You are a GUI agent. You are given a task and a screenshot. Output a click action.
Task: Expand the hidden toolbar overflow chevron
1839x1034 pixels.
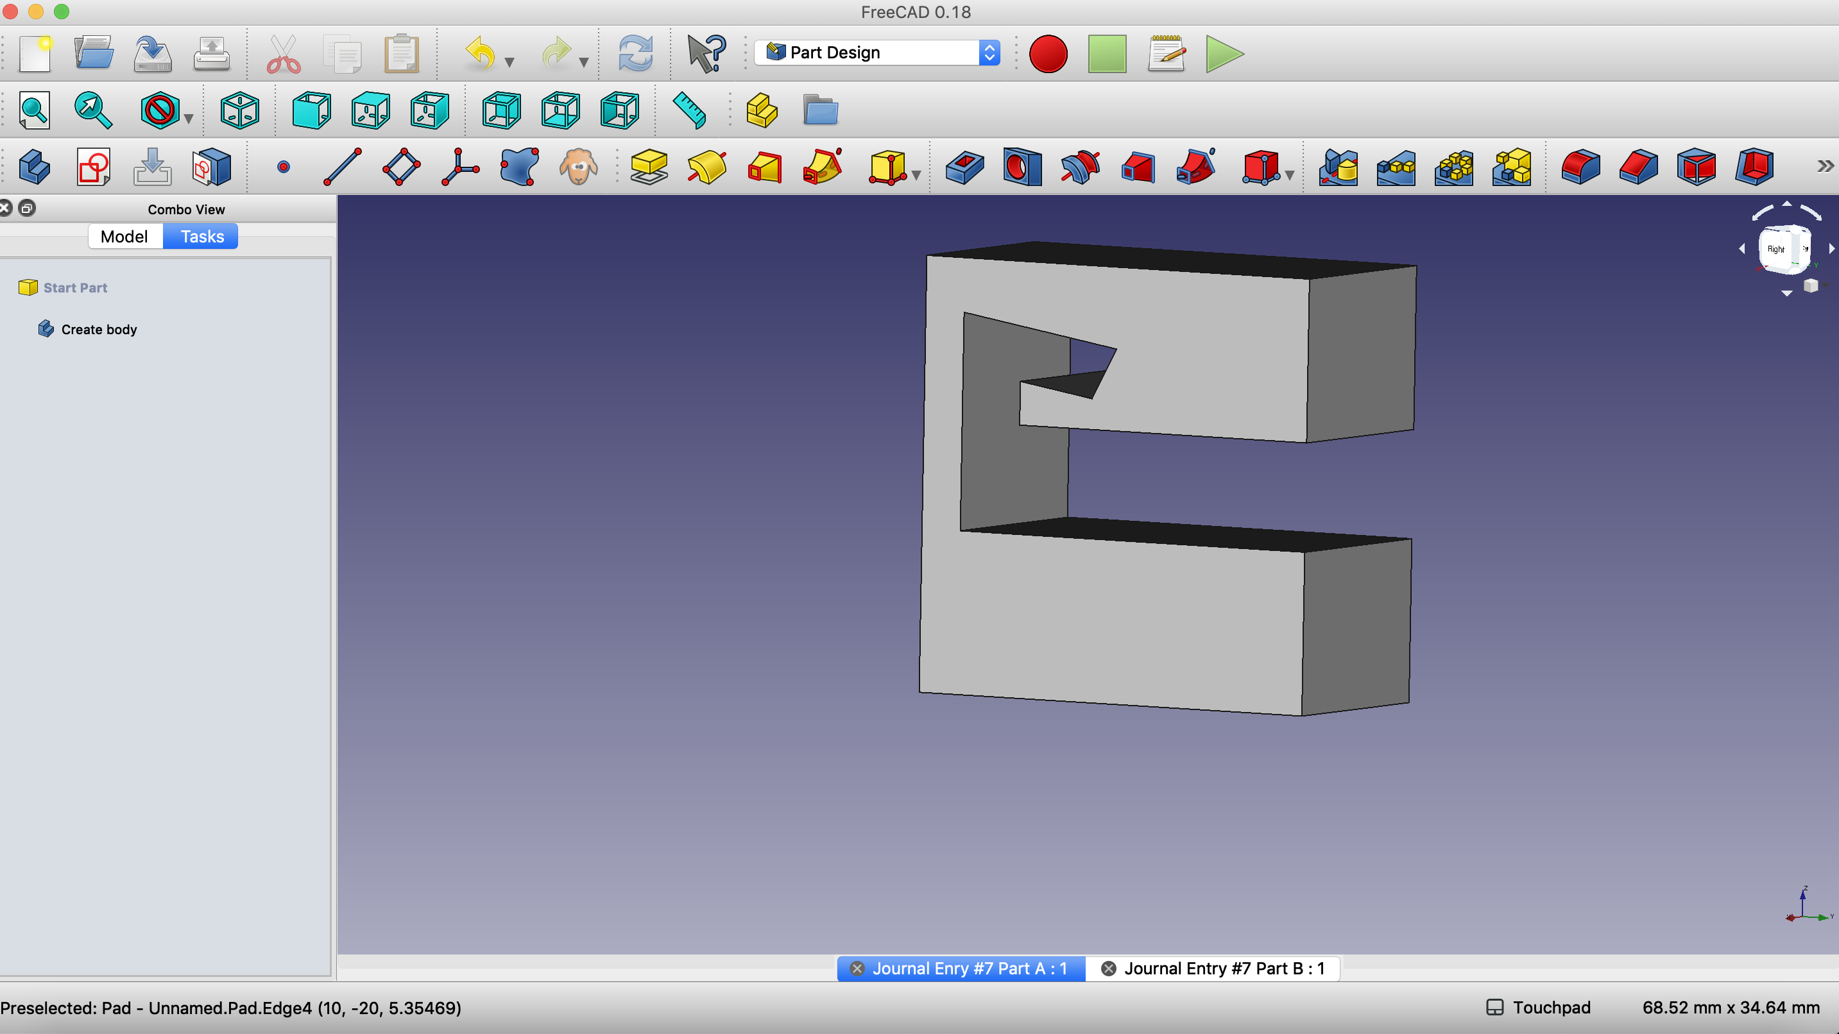tap(1825, 167)
